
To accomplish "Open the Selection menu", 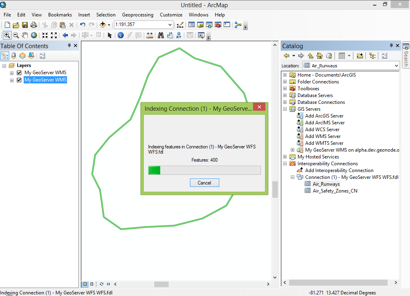I will (x=106, y=15).
